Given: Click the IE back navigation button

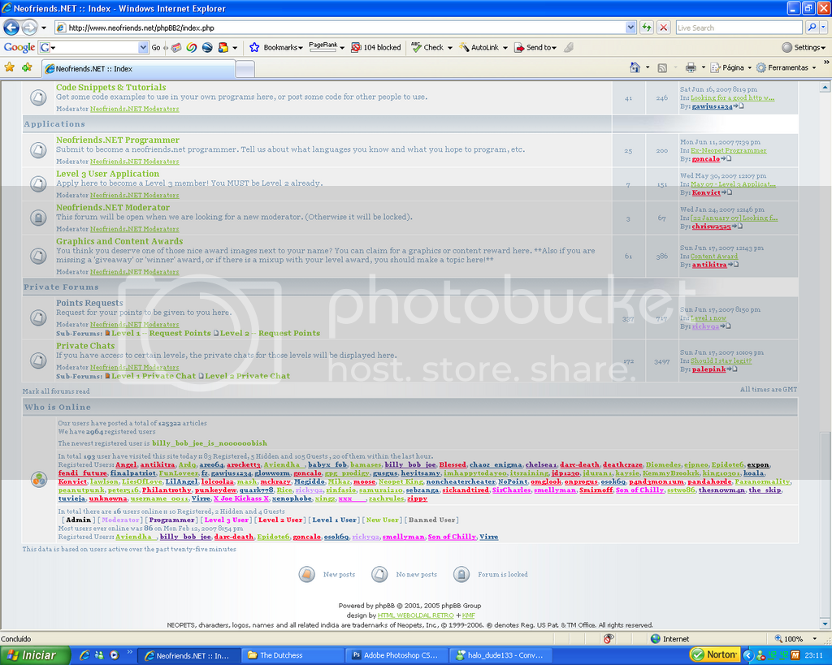Looking at the screenshot, I should 11,27.
